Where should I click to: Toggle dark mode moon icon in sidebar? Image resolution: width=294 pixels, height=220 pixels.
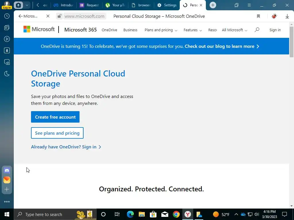pos(7,74)
